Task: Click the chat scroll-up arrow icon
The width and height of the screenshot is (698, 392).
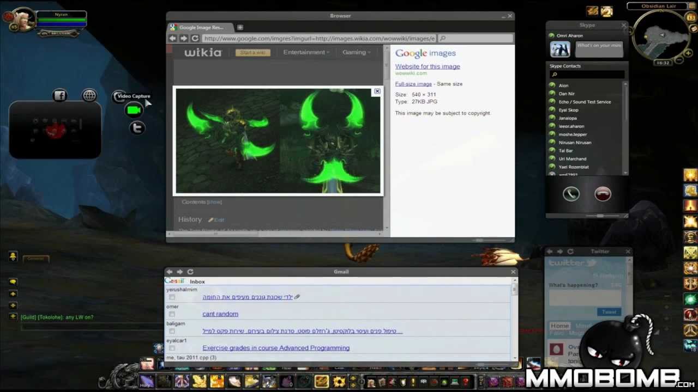Action: coord(13,294)
